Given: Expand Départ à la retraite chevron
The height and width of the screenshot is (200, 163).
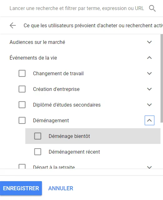Looking at the screenshot, I should click(x=149, y=167).
